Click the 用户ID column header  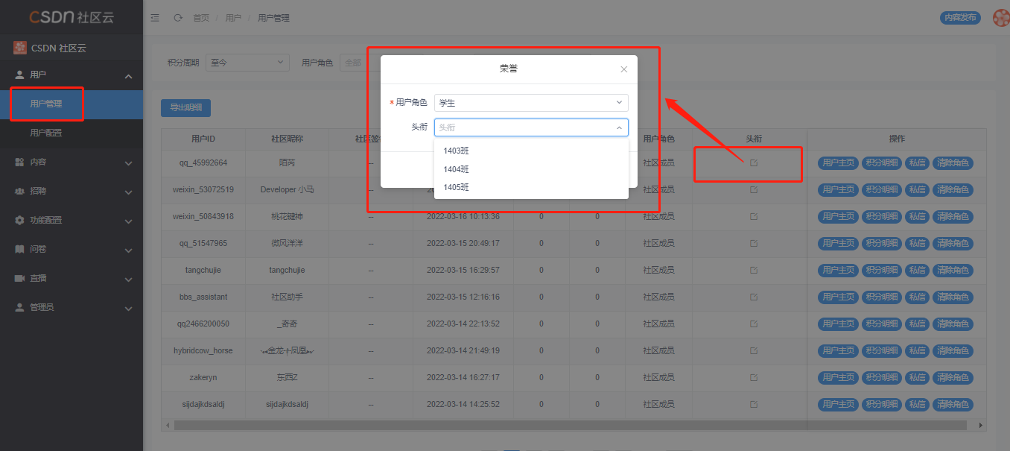click(203, 139)
